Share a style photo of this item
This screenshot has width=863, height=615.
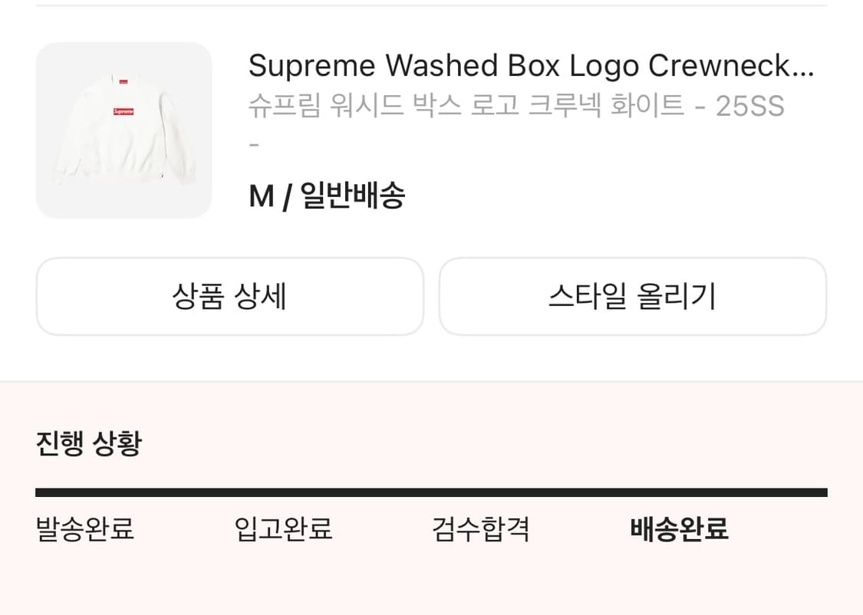pyautogui.click(x=634, y=296)
